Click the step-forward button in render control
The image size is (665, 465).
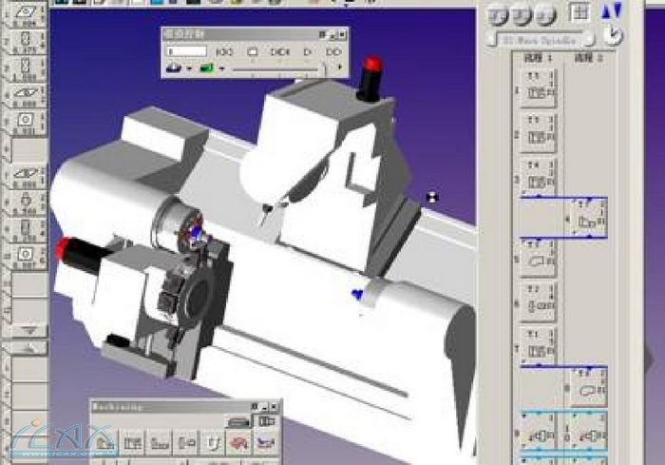click(280, 52)
